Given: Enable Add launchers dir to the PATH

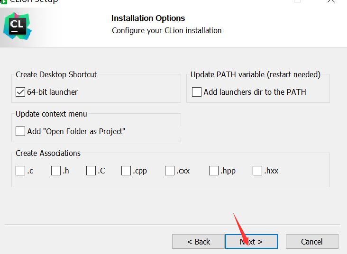Looking at the screenshot, I should 197,92.
